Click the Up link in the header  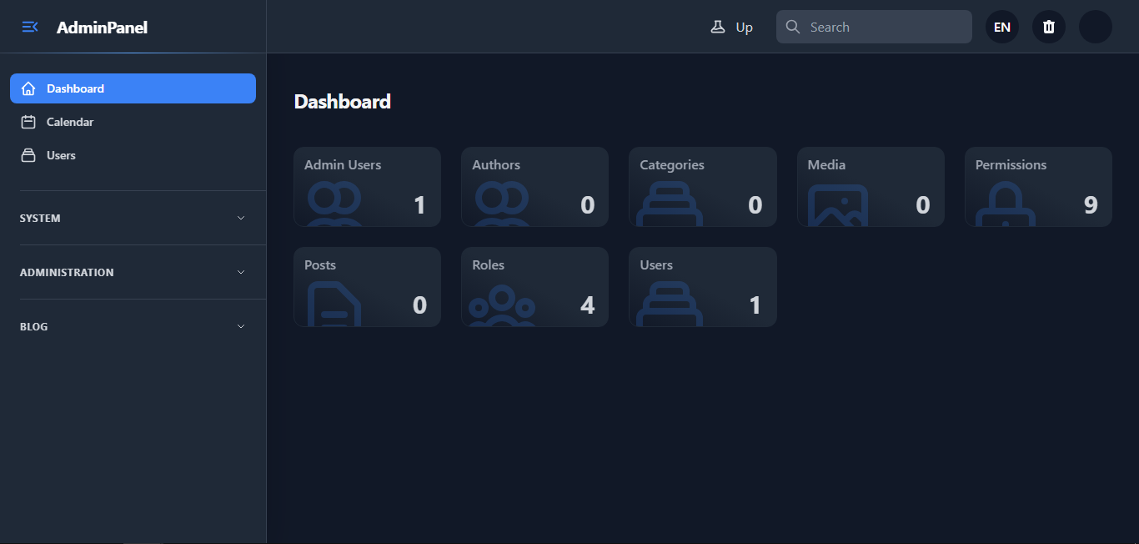[x=743, y=27]
